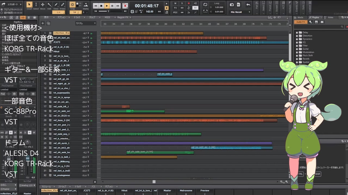Toggle global record arm in Mix module
The height and width of the screenshot is (195, 348).
188,3
